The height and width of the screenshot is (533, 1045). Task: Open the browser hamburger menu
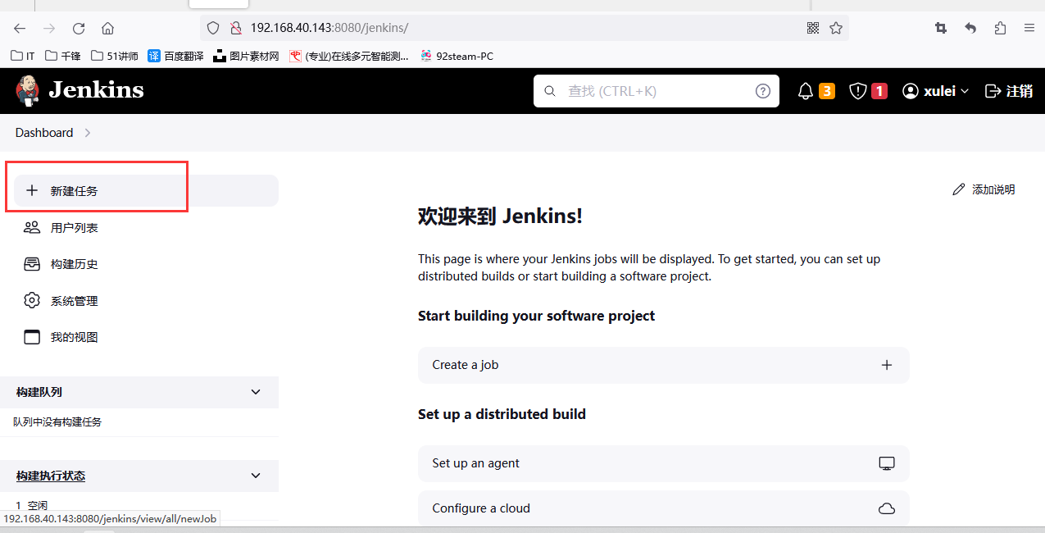1029,28
